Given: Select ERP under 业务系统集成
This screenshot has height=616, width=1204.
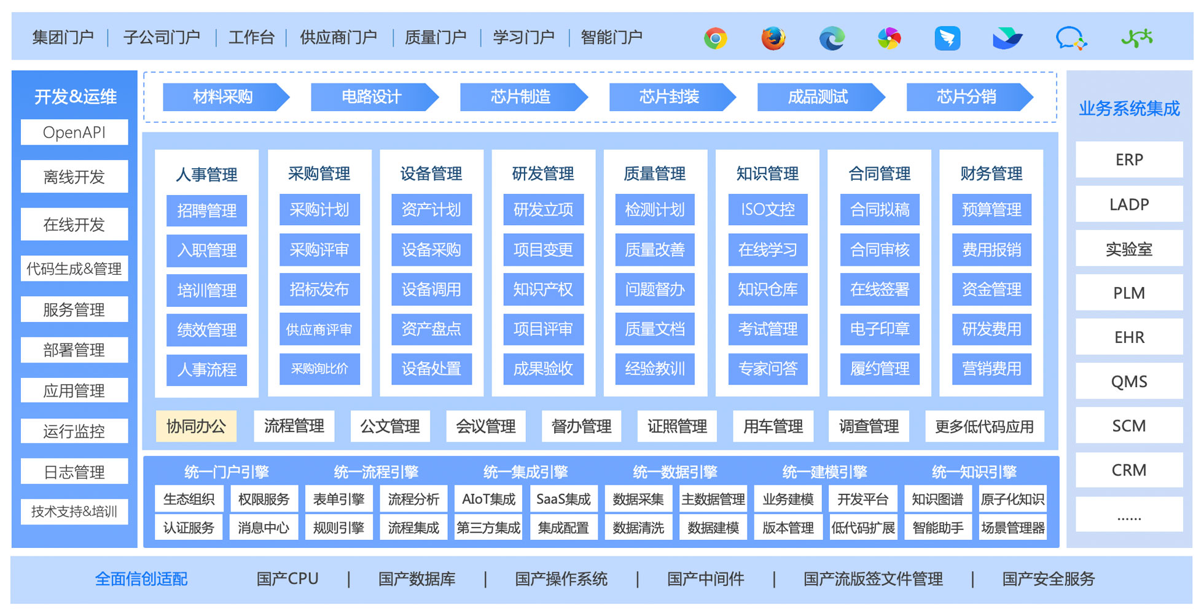Looking at the screenshot, I should [x=1128, y=160].
